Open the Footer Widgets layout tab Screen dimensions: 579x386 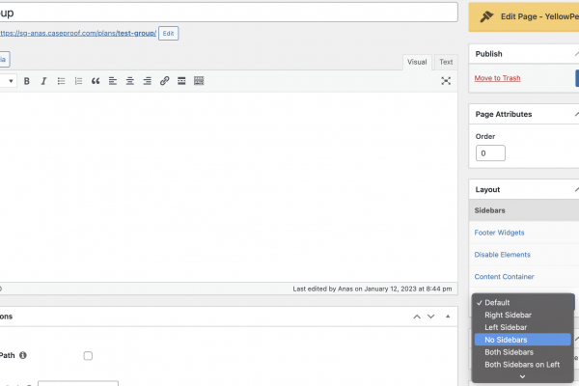point(501,233)
